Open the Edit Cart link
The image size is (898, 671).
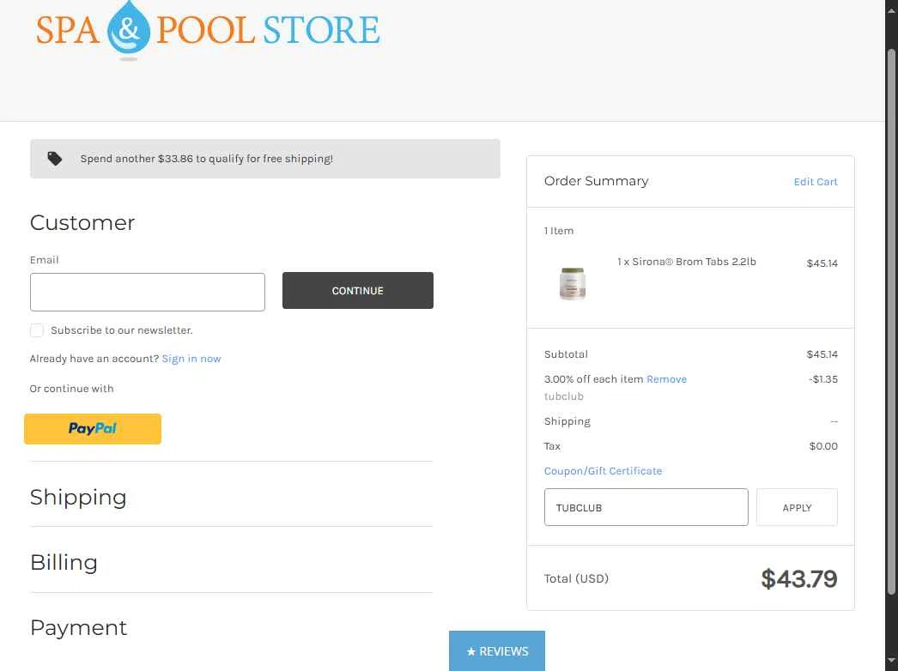(x=816, y=182)
